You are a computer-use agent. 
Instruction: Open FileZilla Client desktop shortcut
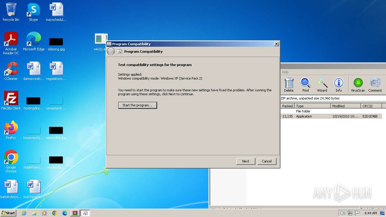(x=11, y=101)
